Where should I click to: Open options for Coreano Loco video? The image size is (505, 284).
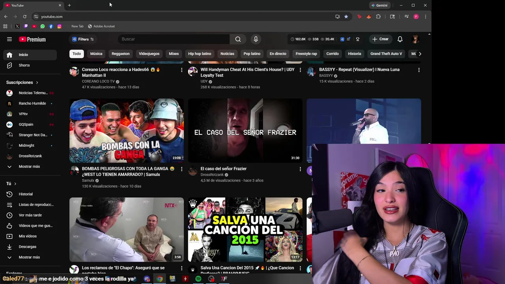point(181,70)
